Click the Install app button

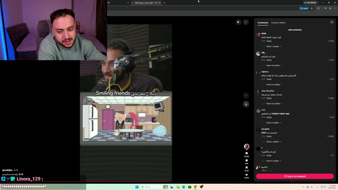[x=304, y=8]
